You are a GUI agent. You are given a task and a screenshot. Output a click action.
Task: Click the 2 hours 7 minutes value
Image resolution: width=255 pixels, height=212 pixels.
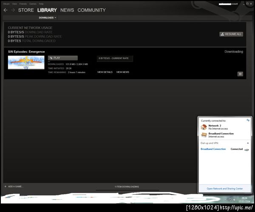[x=76, y=72]
